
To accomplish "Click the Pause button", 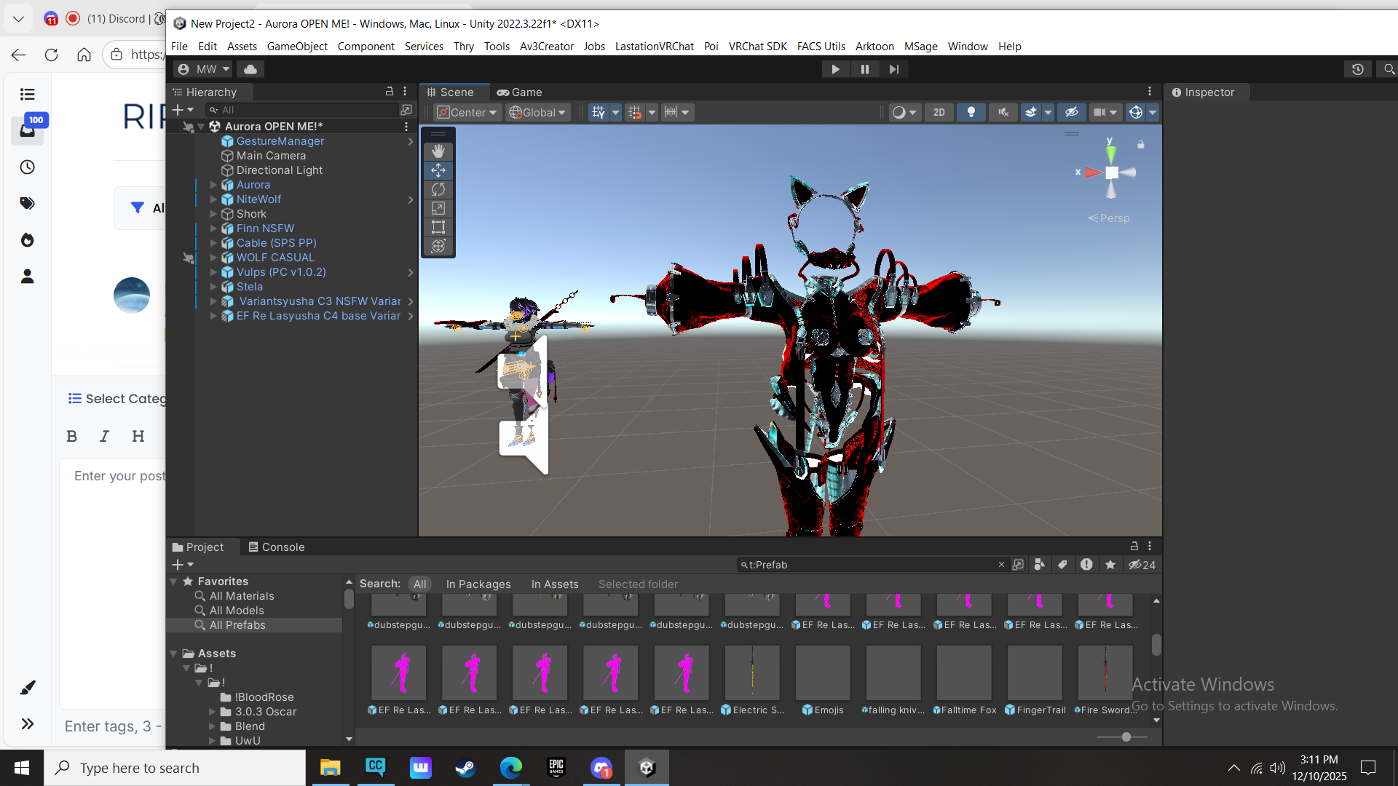I will [864, 69].
